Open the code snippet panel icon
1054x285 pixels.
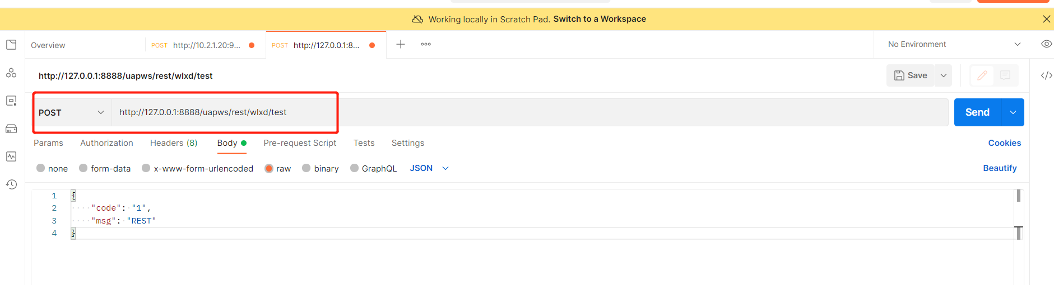[x=1046, y=75]
